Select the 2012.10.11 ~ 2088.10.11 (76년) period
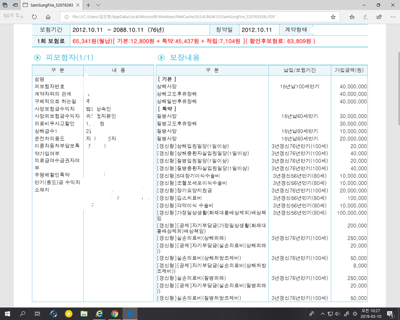 (x=118, y=30)
